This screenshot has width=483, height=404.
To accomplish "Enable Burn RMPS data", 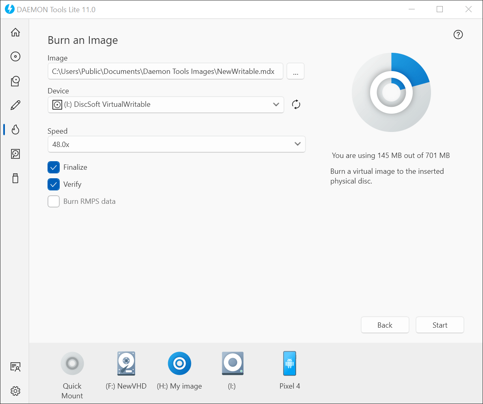I will pyautogui.click(x=54, y=201).
